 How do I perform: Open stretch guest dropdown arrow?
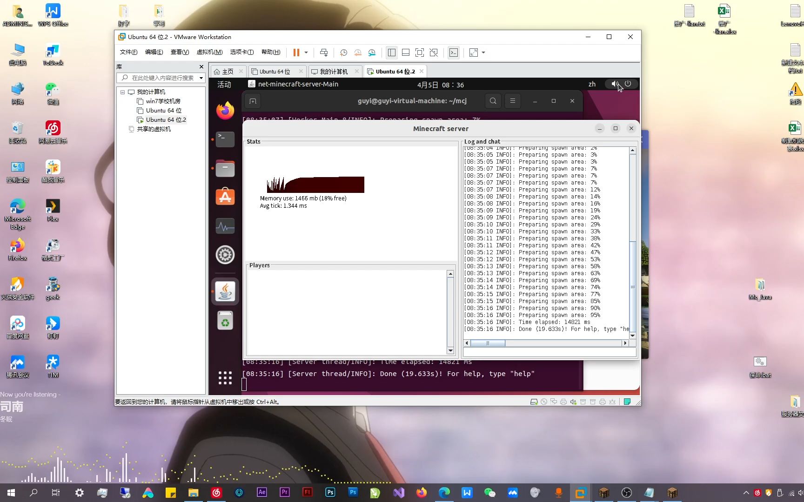(x=483, y=53)
